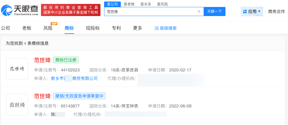Switch to the 商标 results tab
The width and height of the screenshot is (288, 125).
pos(69,28)
